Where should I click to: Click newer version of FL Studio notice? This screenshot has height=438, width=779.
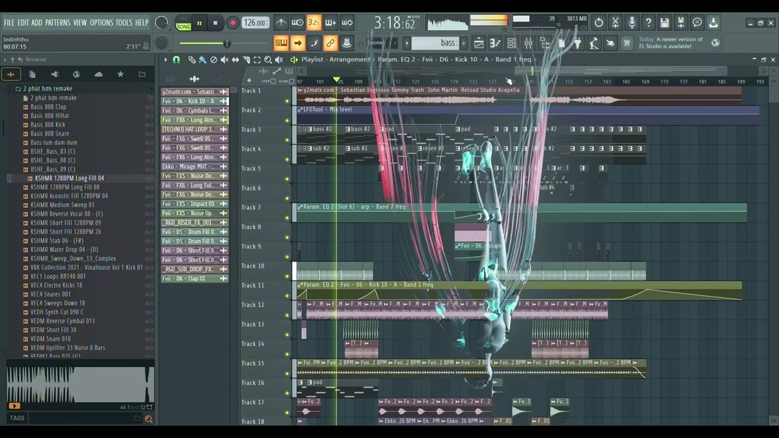point(671,43)
